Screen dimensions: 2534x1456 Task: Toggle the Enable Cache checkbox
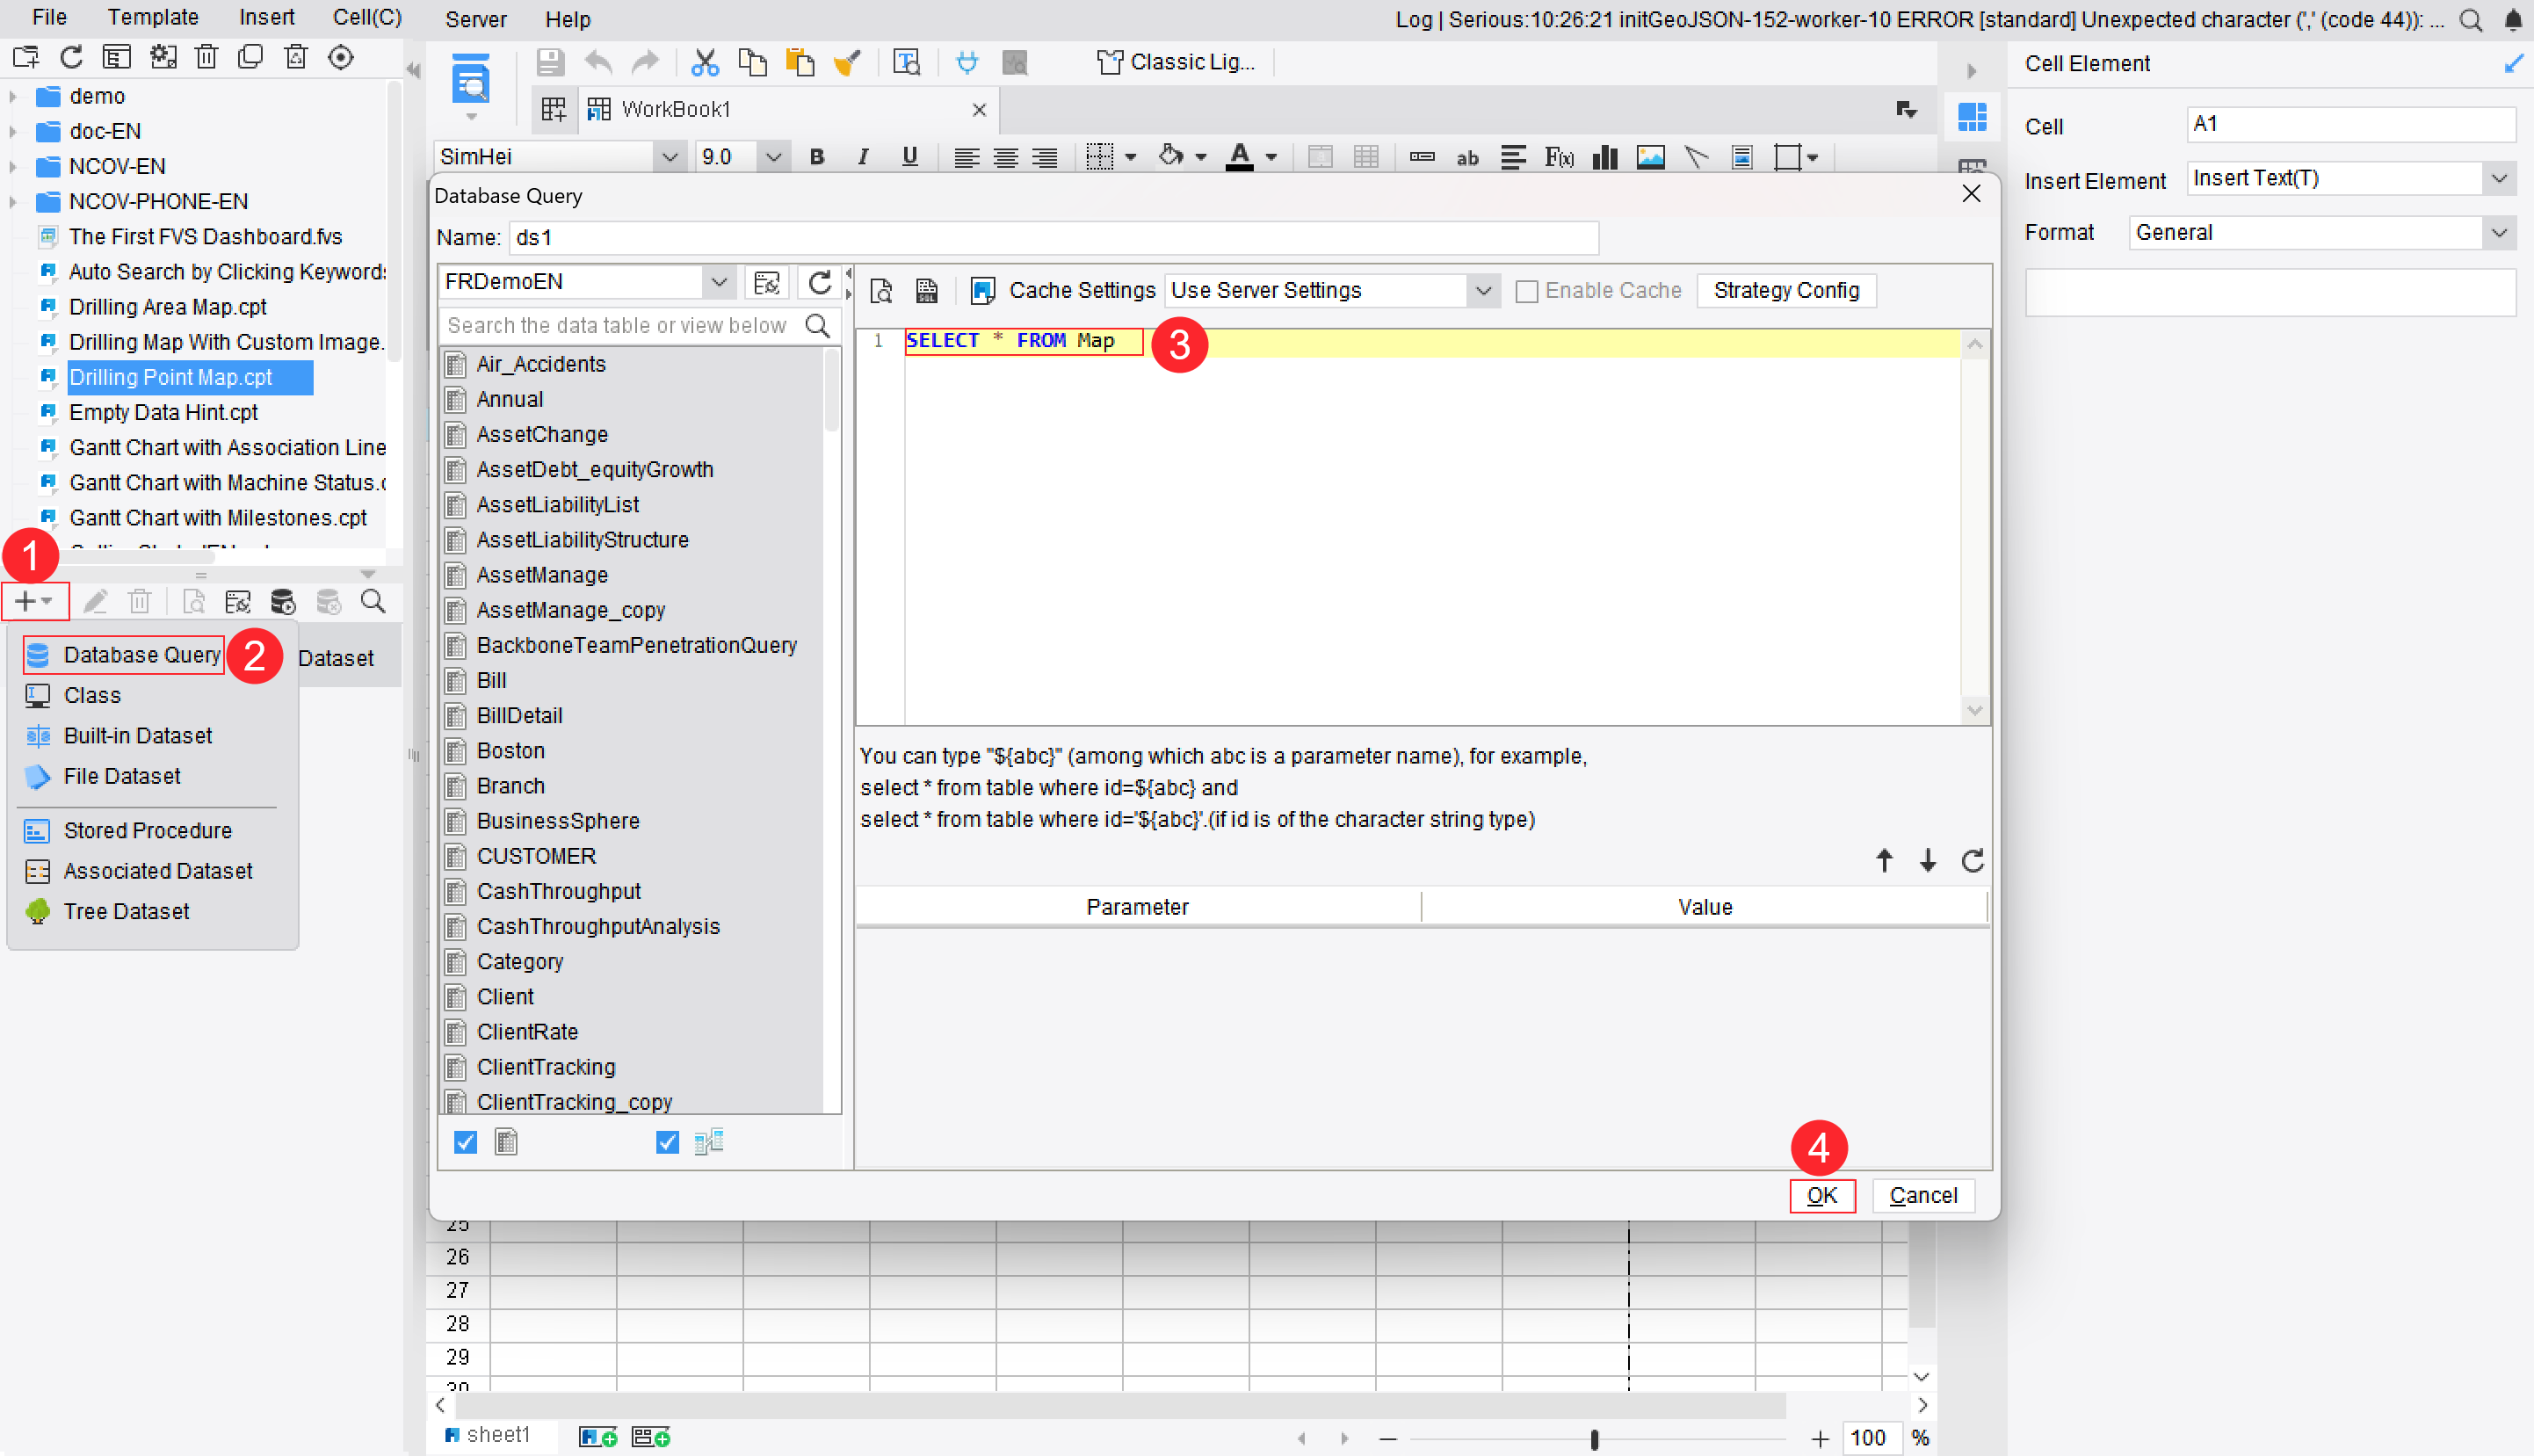click(1526, 291)
